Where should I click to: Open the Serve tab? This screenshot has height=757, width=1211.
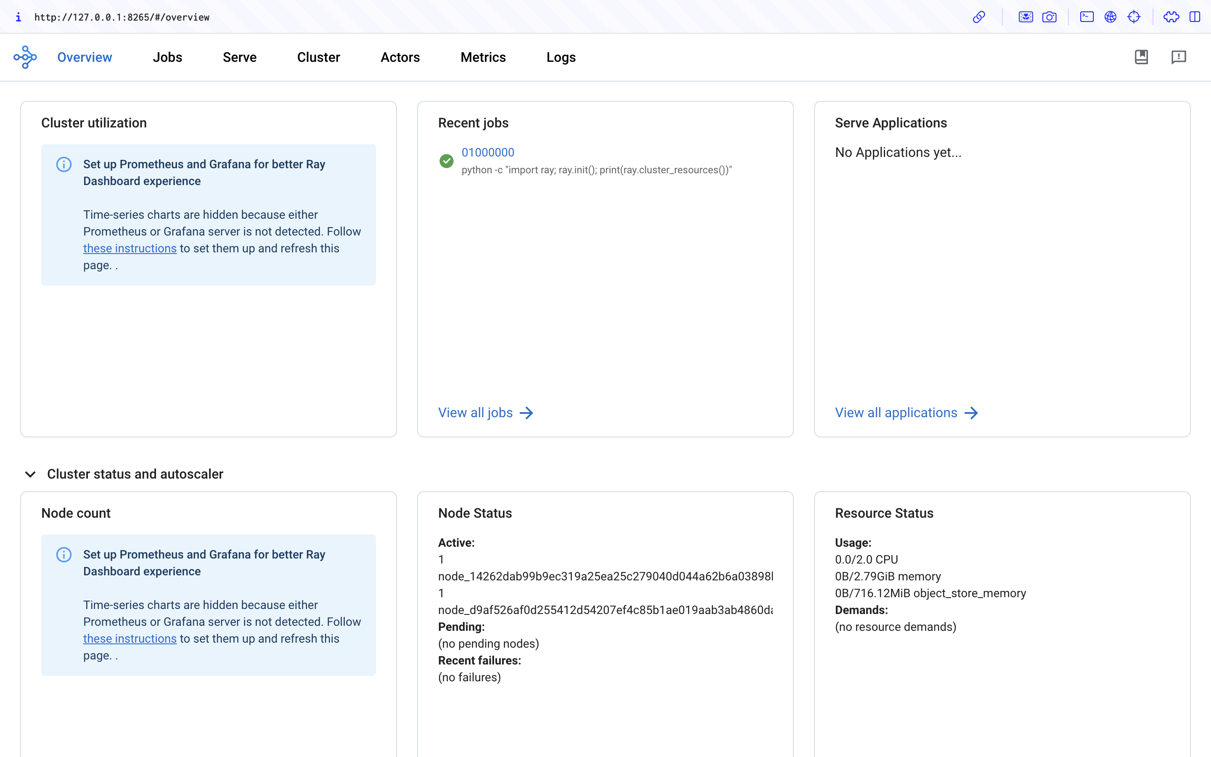coord(239,57)
